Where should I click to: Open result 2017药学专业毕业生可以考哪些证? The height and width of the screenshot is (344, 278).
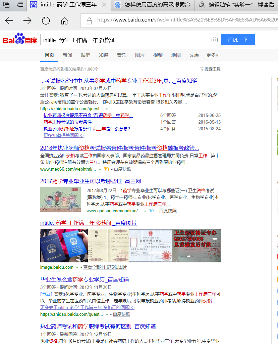coord(91,181)
